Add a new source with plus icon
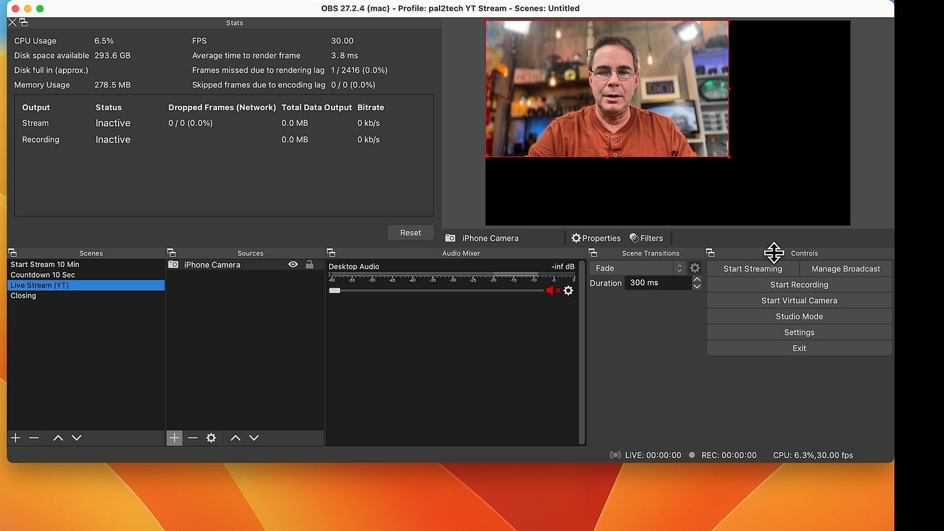 click(174, 438)
